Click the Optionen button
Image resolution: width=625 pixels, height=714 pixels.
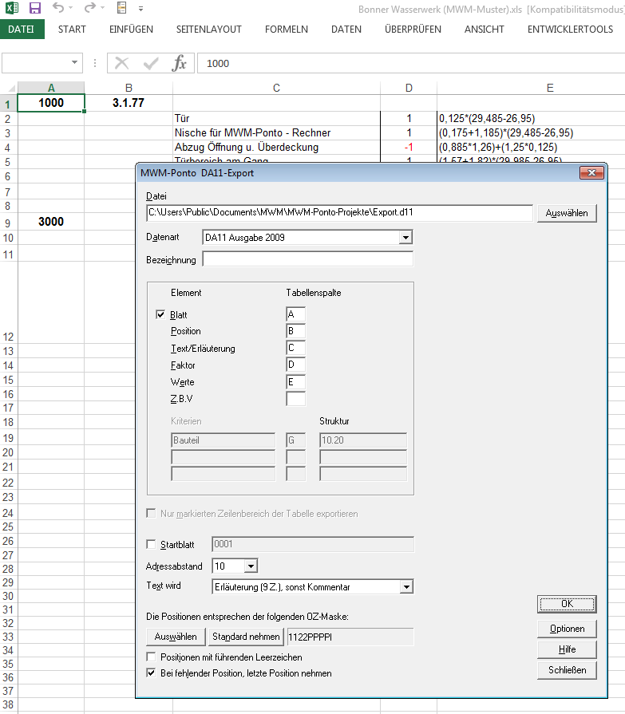[567, 629]
